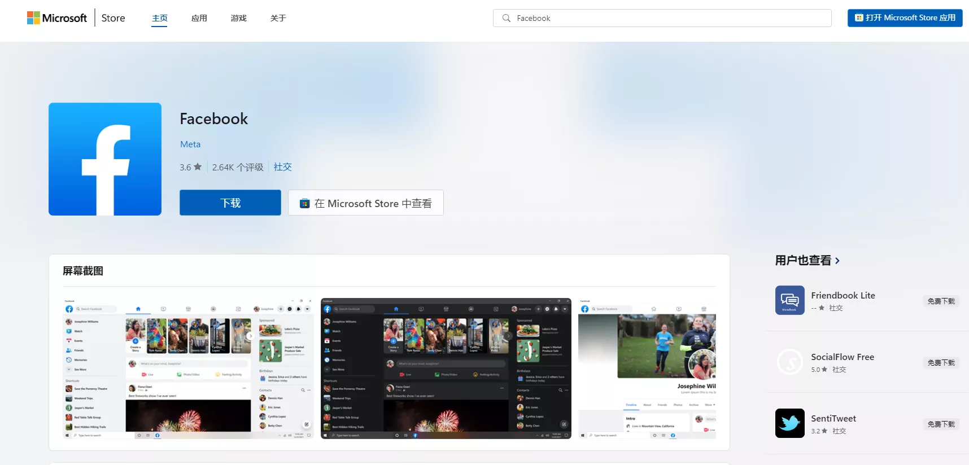Image resolution: width=969 pixels, height=465 pixels.
Task: Open SocialFlow Free title
Action: click(843, 357)
